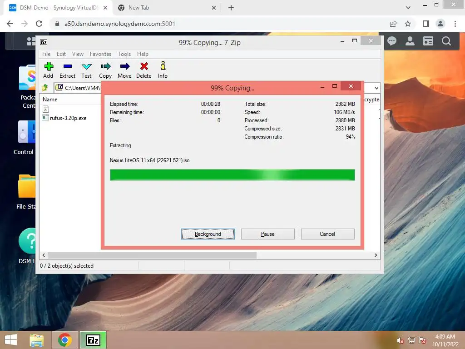The image size is (465, 349).
Task: Open the DSM main menu grid icon
Action: point(31,41)
